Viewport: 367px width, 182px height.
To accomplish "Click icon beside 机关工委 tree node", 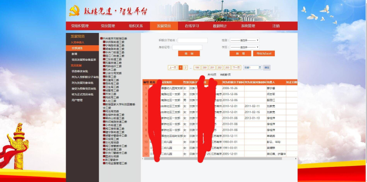I will [104, 70].
